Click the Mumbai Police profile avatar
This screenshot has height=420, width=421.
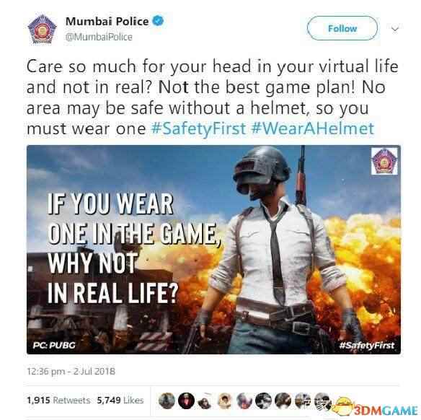(42, 29)
